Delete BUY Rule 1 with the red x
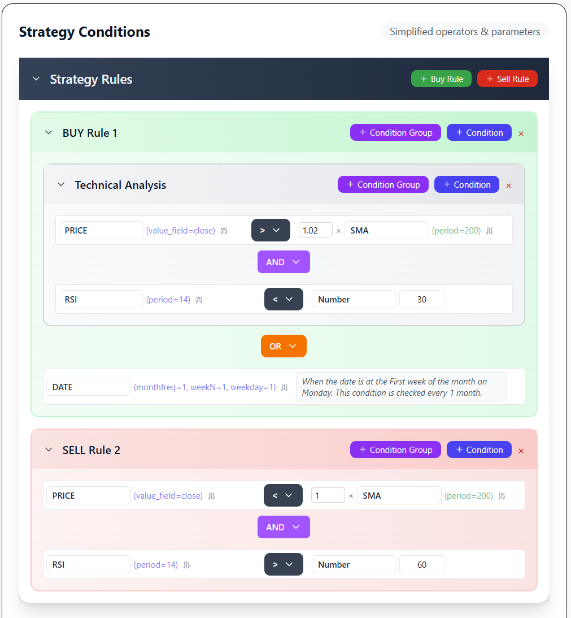Image resolution: width=571 pixels, height=618 pixels. 521,133
